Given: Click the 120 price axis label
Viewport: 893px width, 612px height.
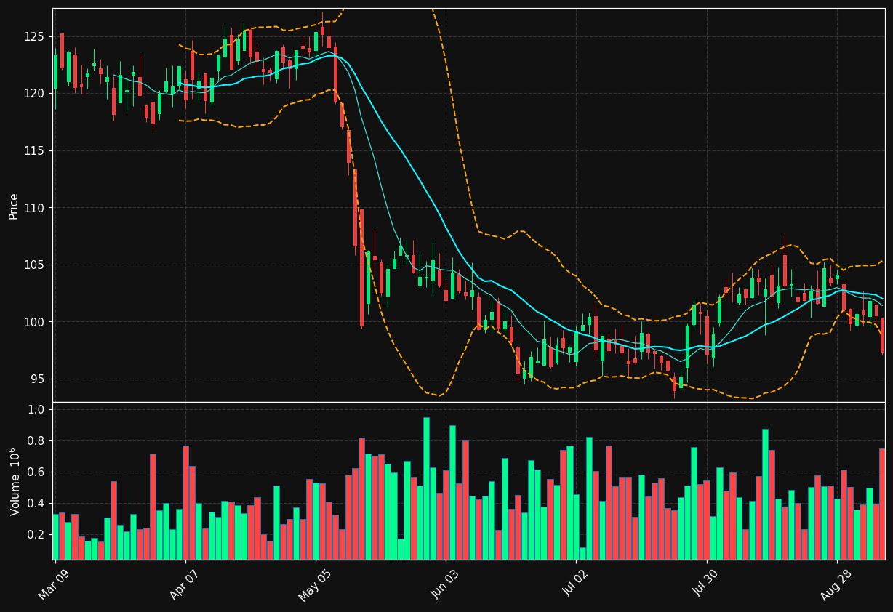Looking at the screenshot, I should [36, 94].
